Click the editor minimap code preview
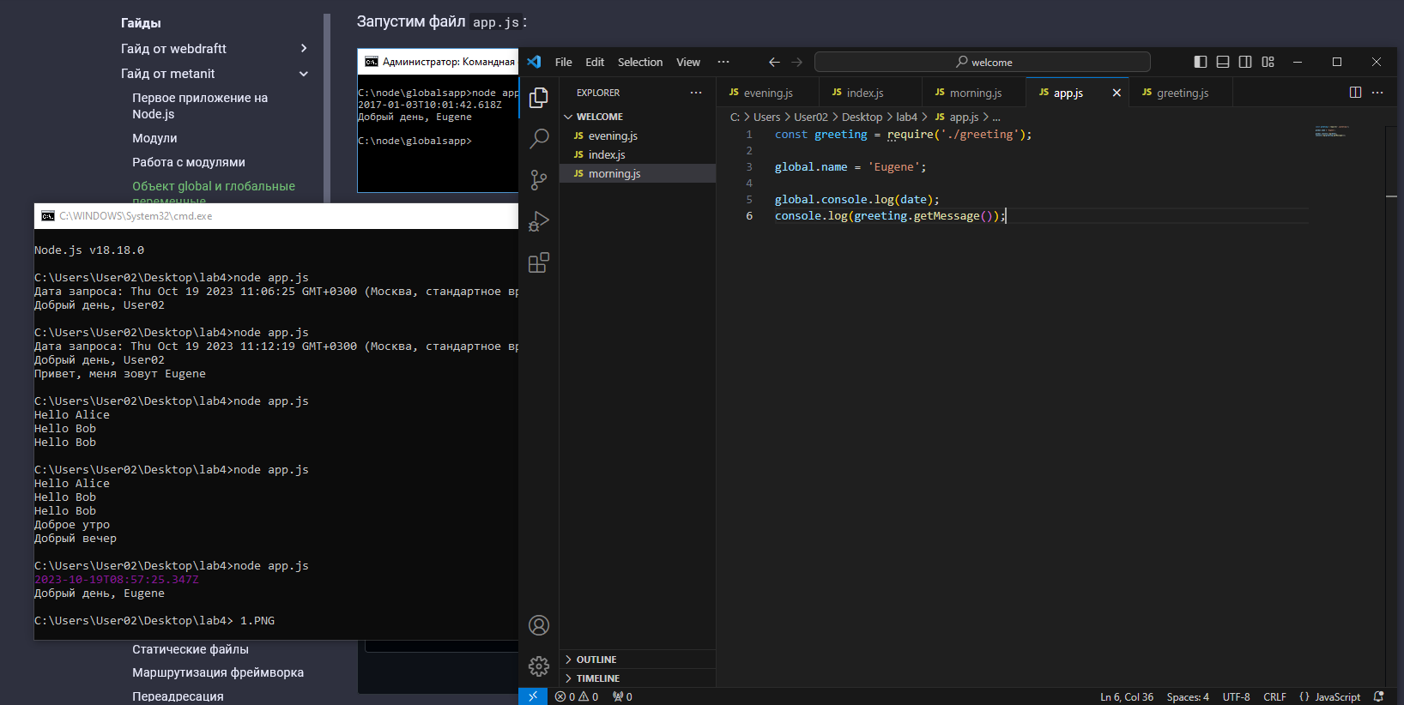The height and width of the screenshot is (705, 1404). (x=1330, y=131)
